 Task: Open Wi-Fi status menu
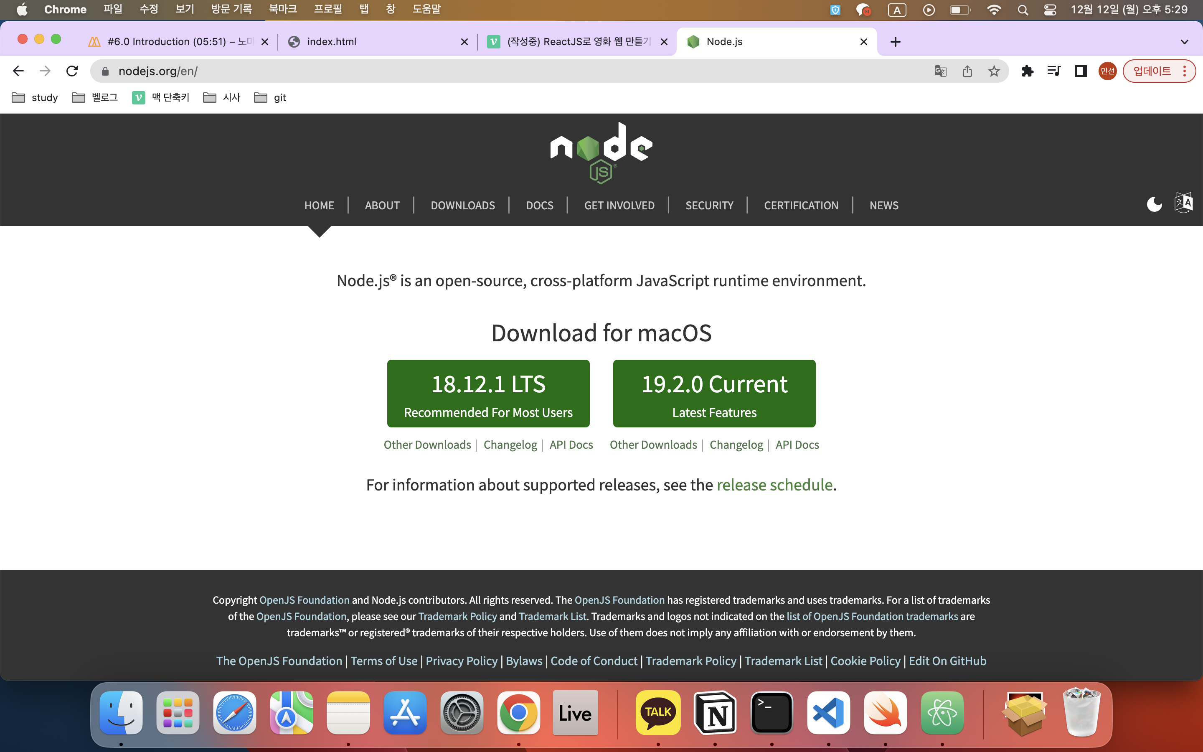994,10
